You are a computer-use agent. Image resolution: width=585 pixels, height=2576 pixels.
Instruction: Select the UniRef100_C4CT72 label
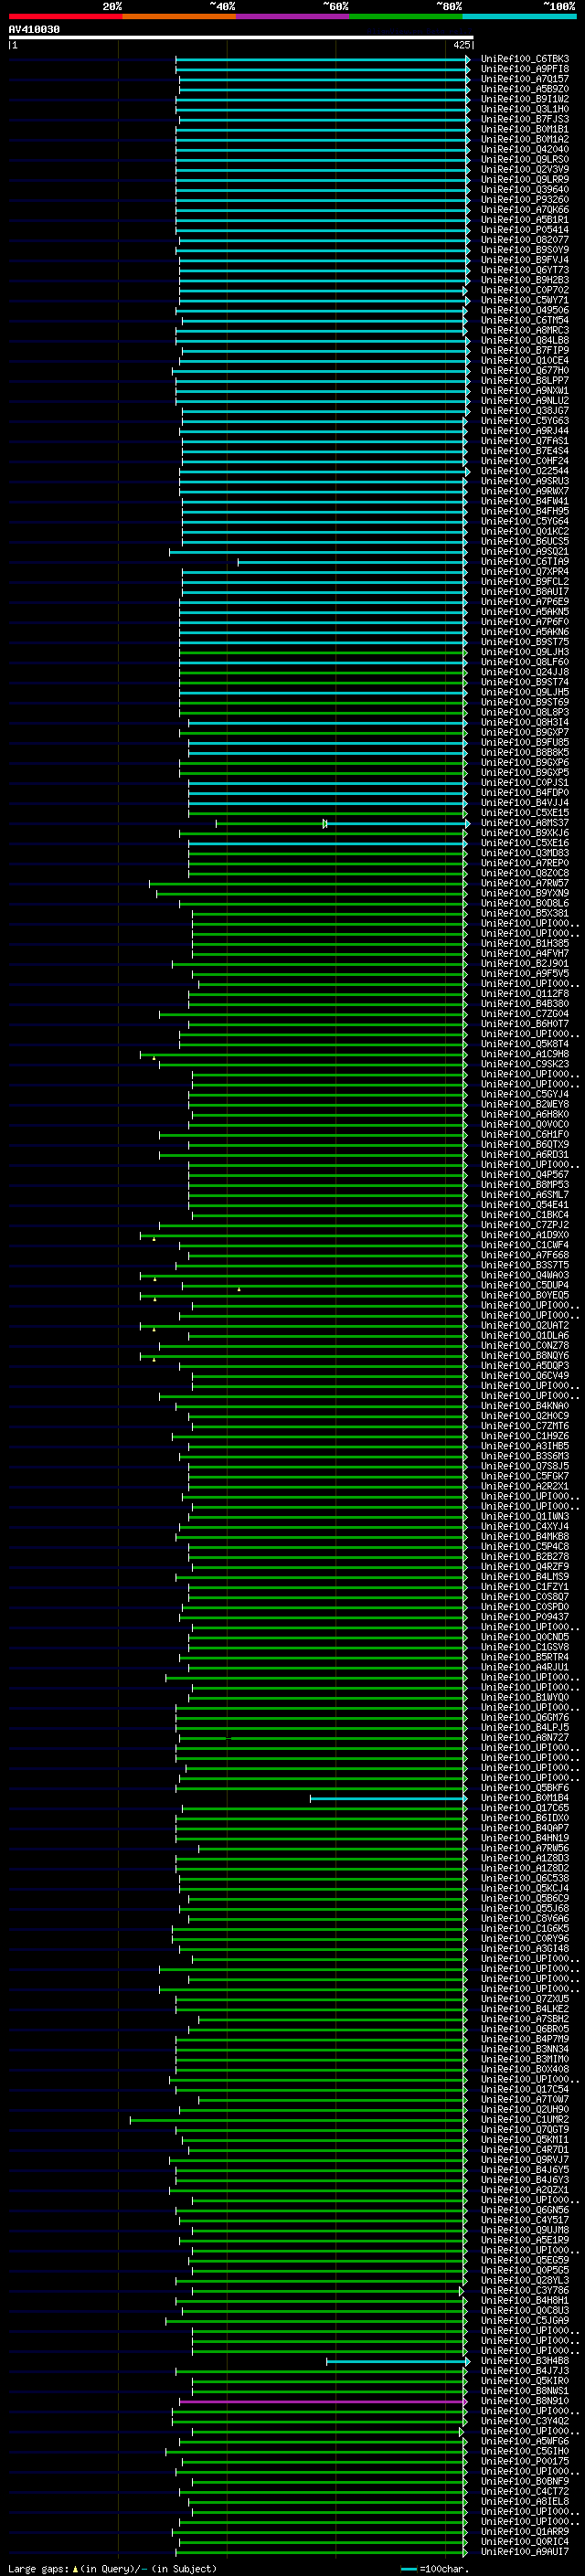(x=524, y=2492)
